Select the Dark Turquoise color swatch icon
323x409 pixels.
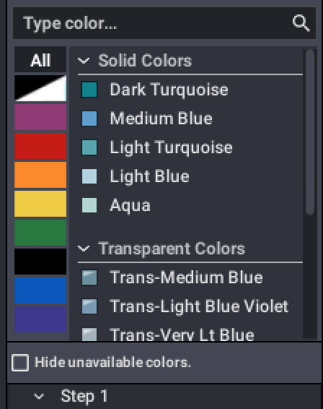(89, 90)
